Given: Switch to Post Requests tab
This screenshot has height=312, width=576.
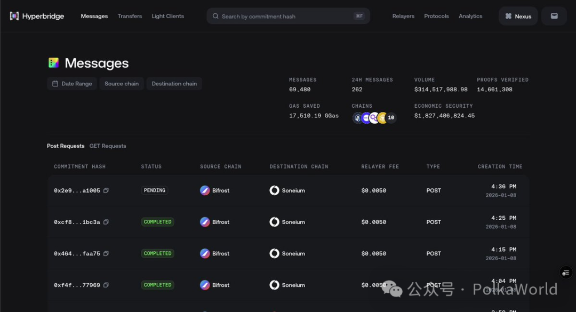Looking at the screenshot, I should click(x=66, y=146).
